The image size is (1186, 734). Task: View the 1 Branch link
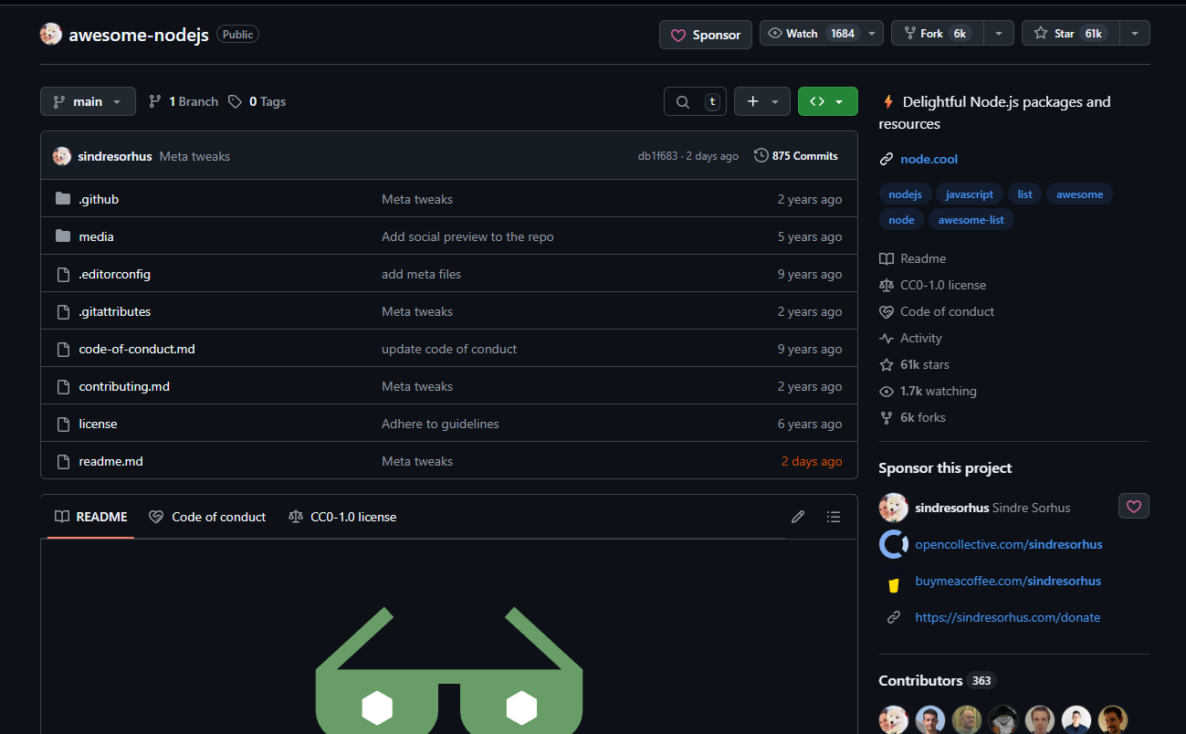[184, 101]
